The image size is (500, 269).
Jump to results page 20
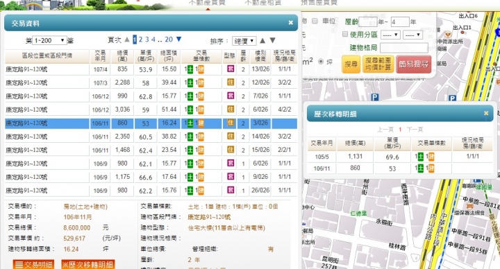pos(169,40)
